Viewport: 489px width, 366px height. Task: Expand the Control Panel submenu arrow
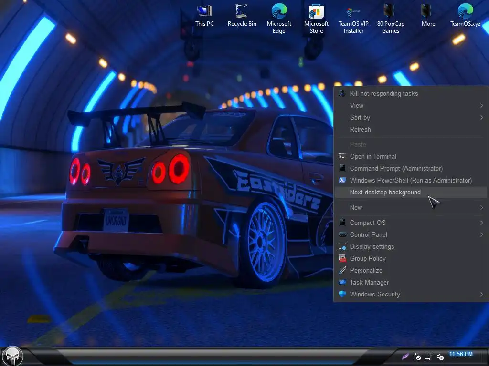(481, 234)
